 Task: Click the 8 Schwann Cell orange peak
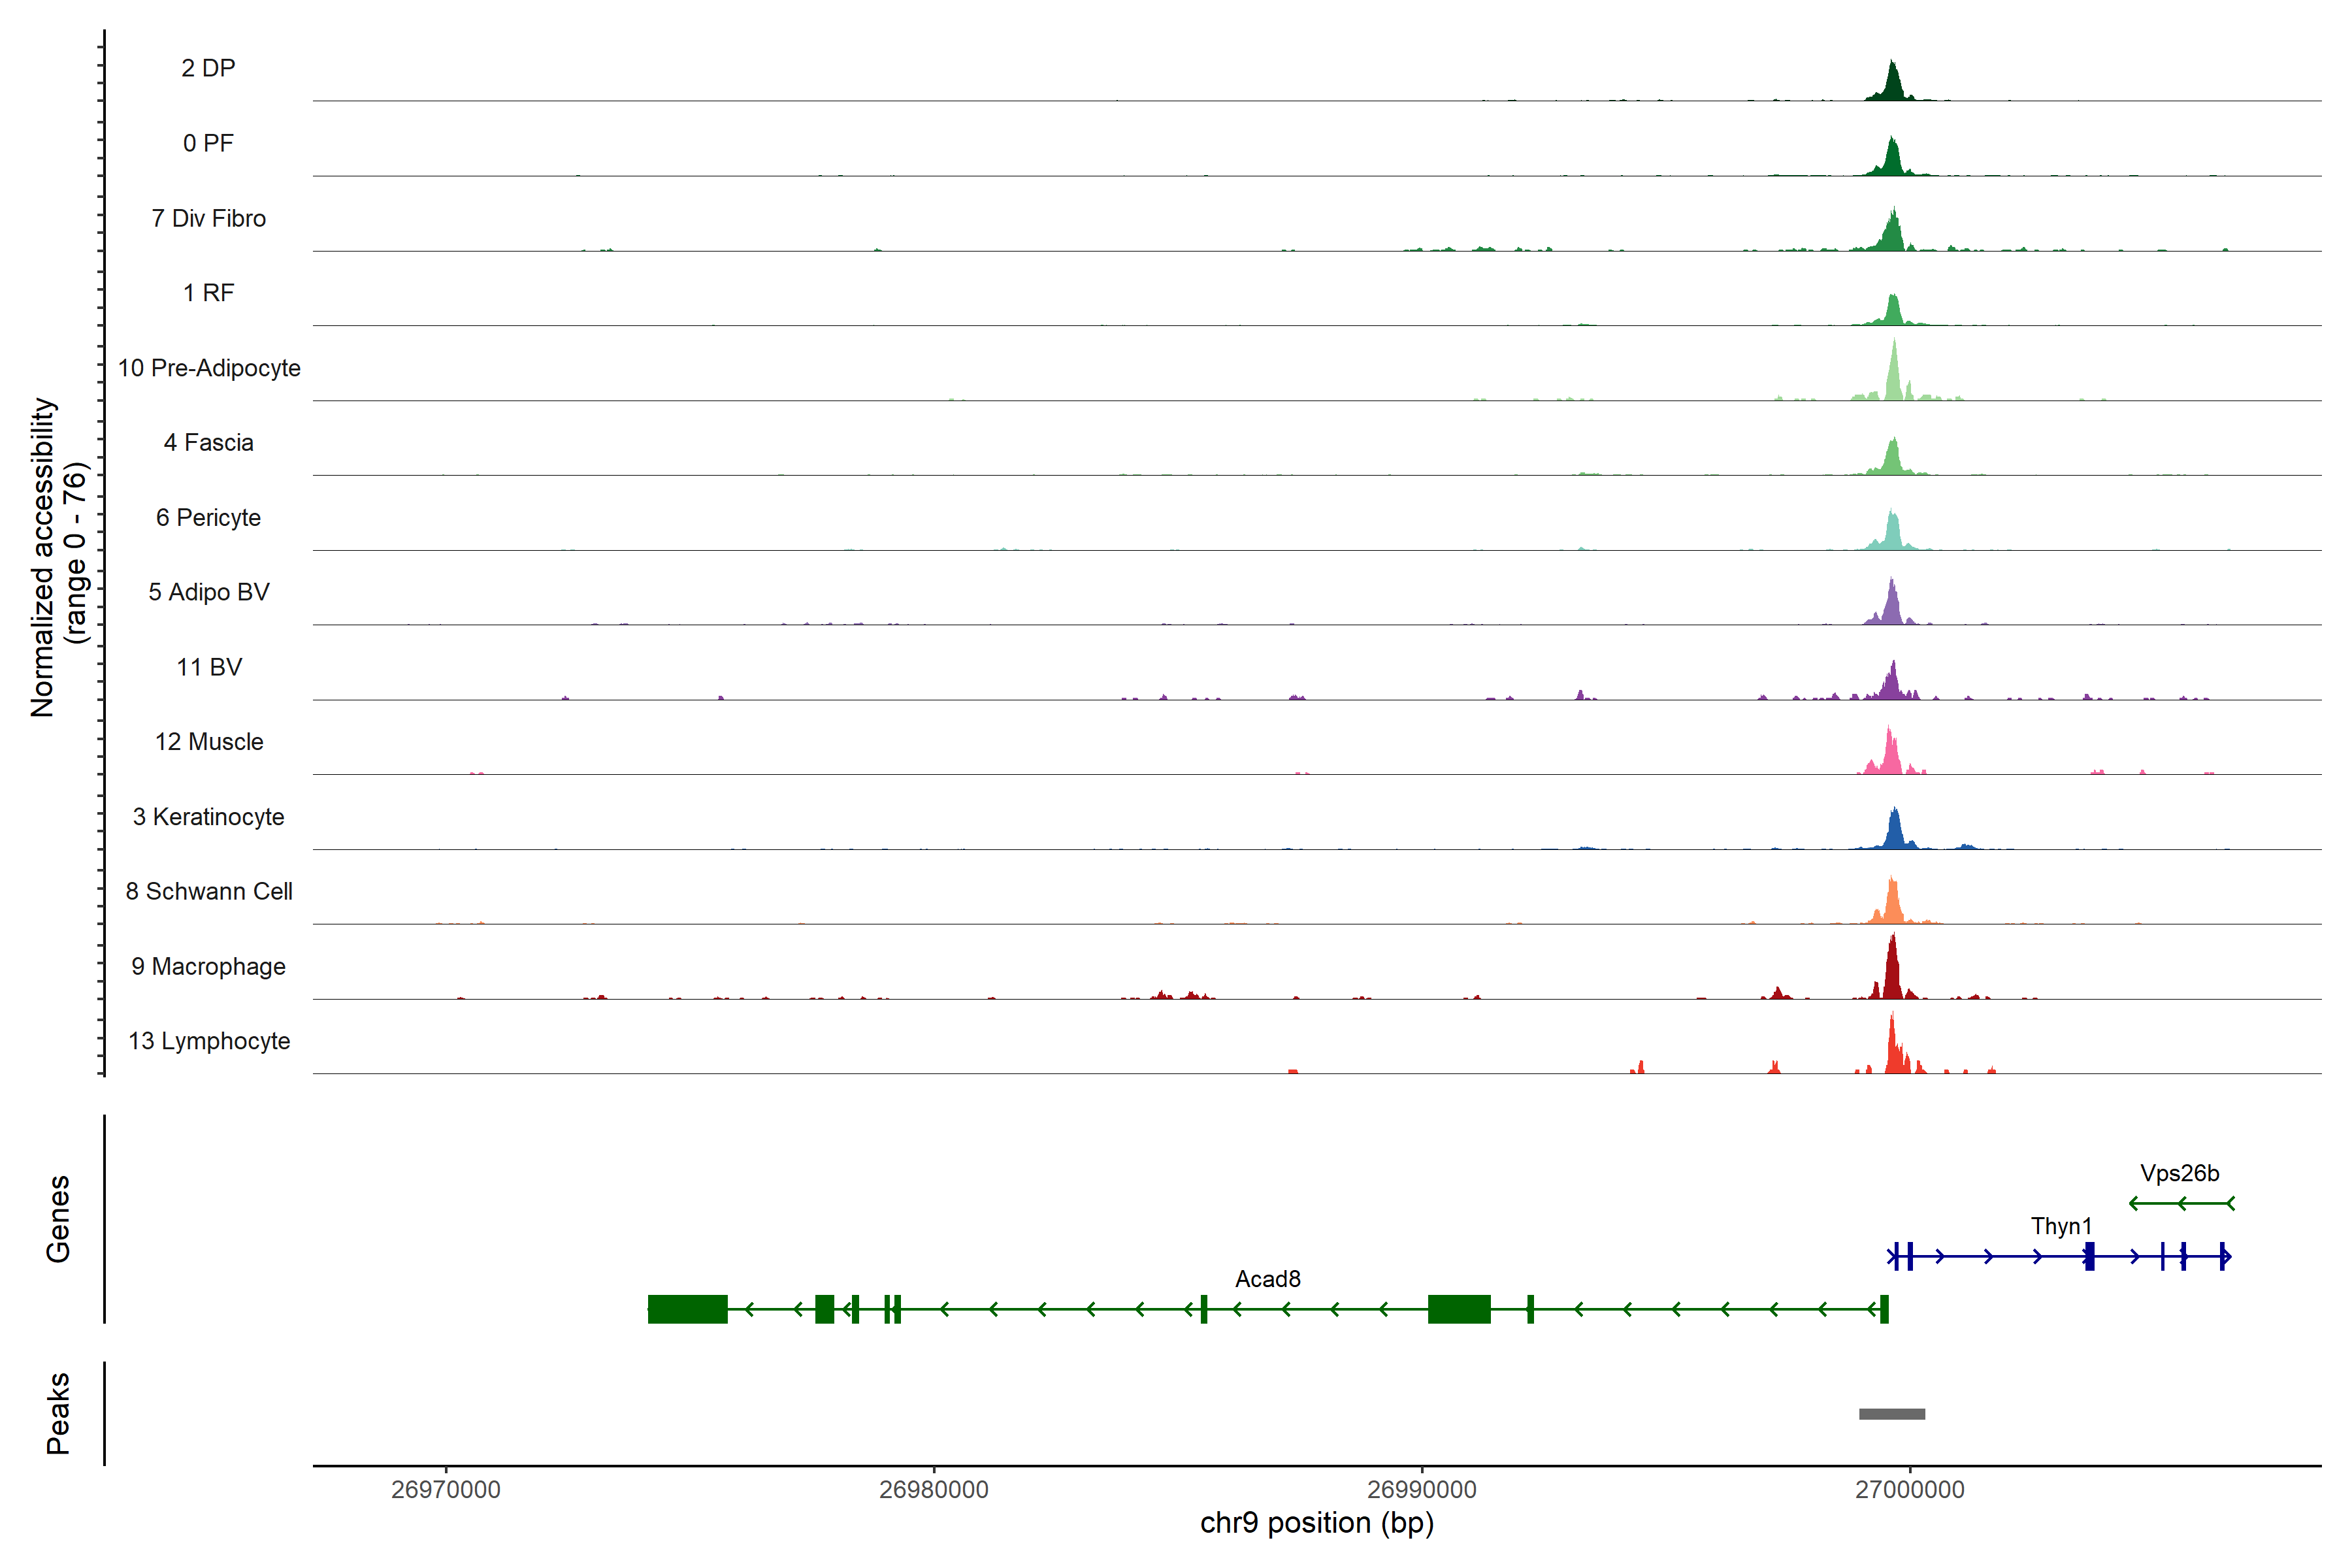click(1891, 906)
